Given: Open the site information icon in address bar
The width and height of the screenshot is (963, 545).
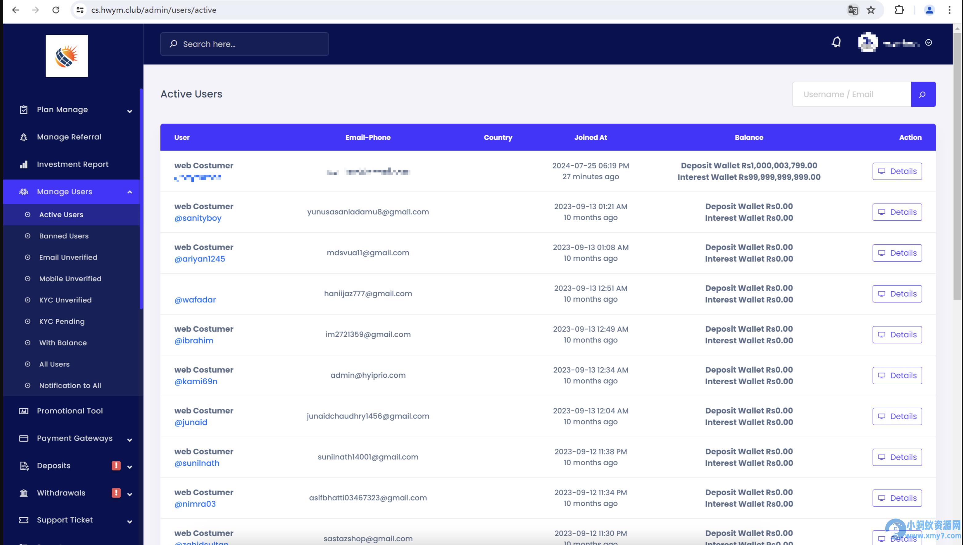Looking at the screenshot, I should [x=80, y=10].
